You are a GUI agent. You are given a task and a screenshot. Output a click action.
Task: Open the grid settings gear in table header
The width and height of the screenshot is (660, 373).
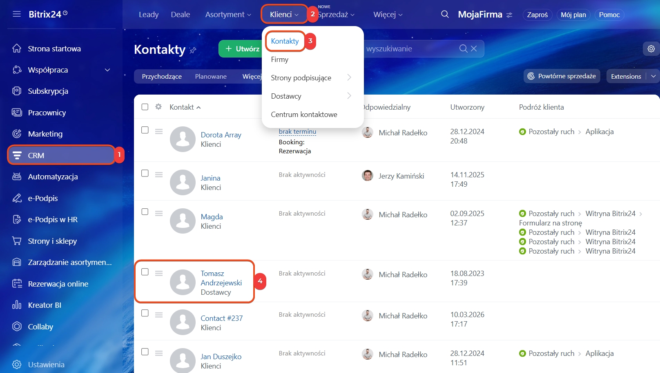(158, 107)
